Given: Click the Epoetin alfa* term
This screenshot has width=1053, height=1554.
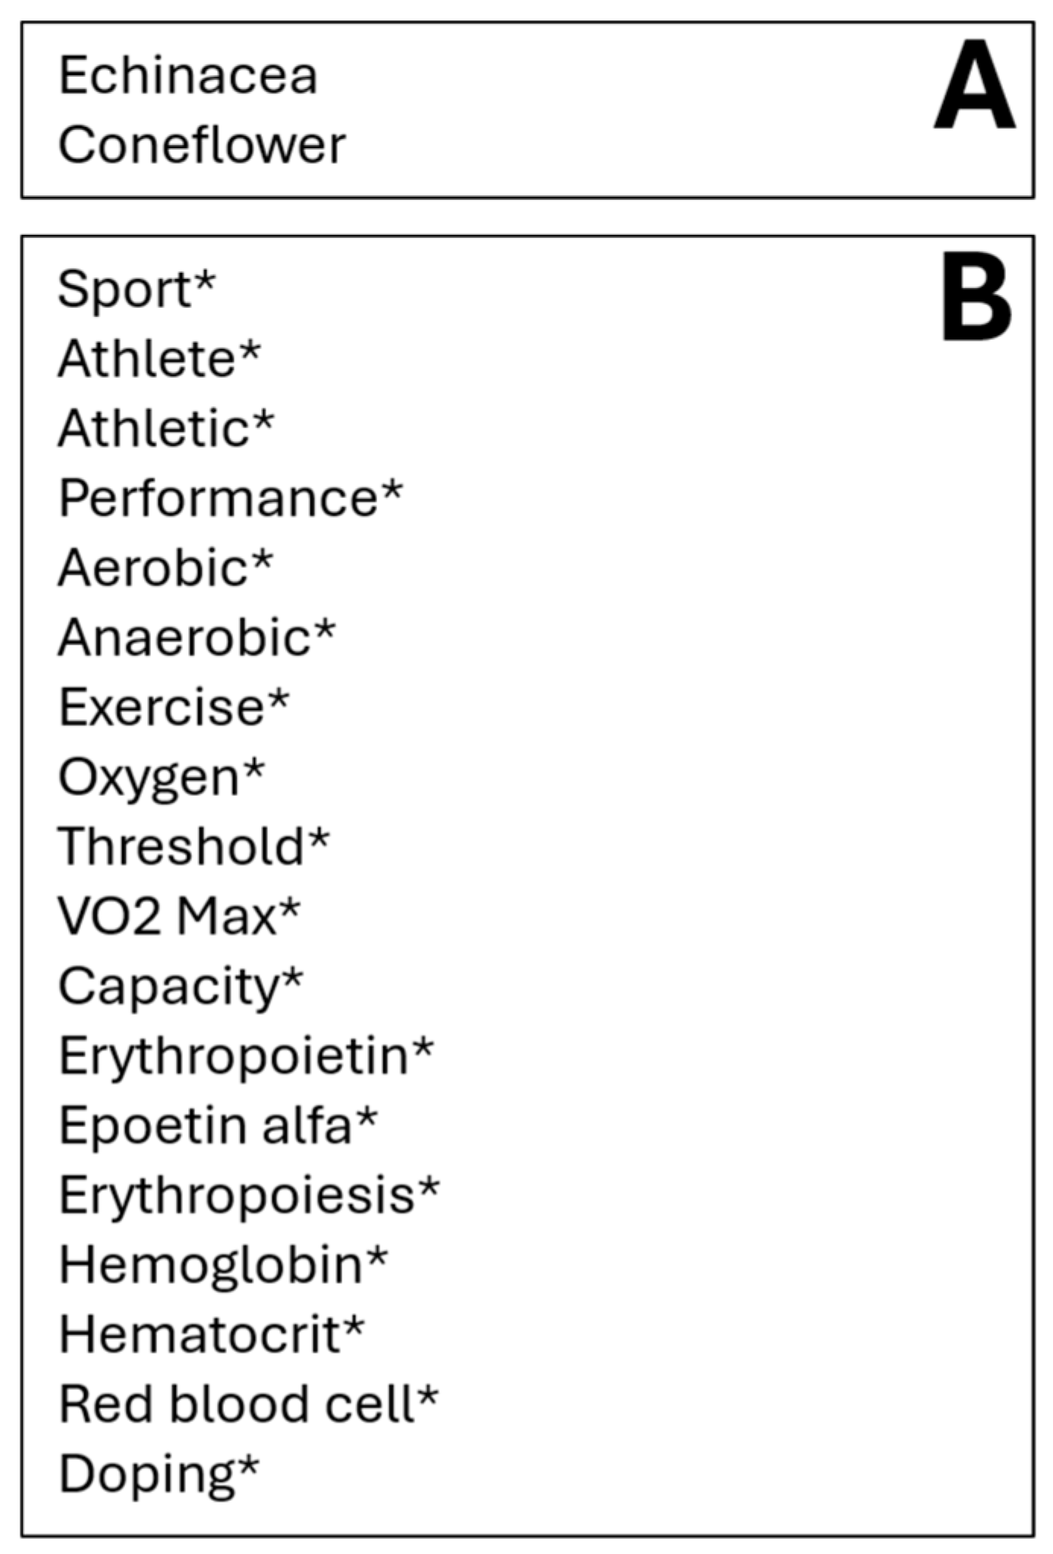Looking at the screenshot, I should (x=218, y=1125).
